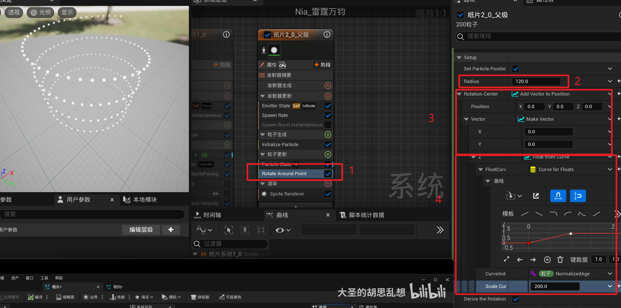The width and height of the screenshot is (621, 308).
Task: Disable the Rotate Around Point module checkbox
Action: pyautogui.click(x=328, y=174)
